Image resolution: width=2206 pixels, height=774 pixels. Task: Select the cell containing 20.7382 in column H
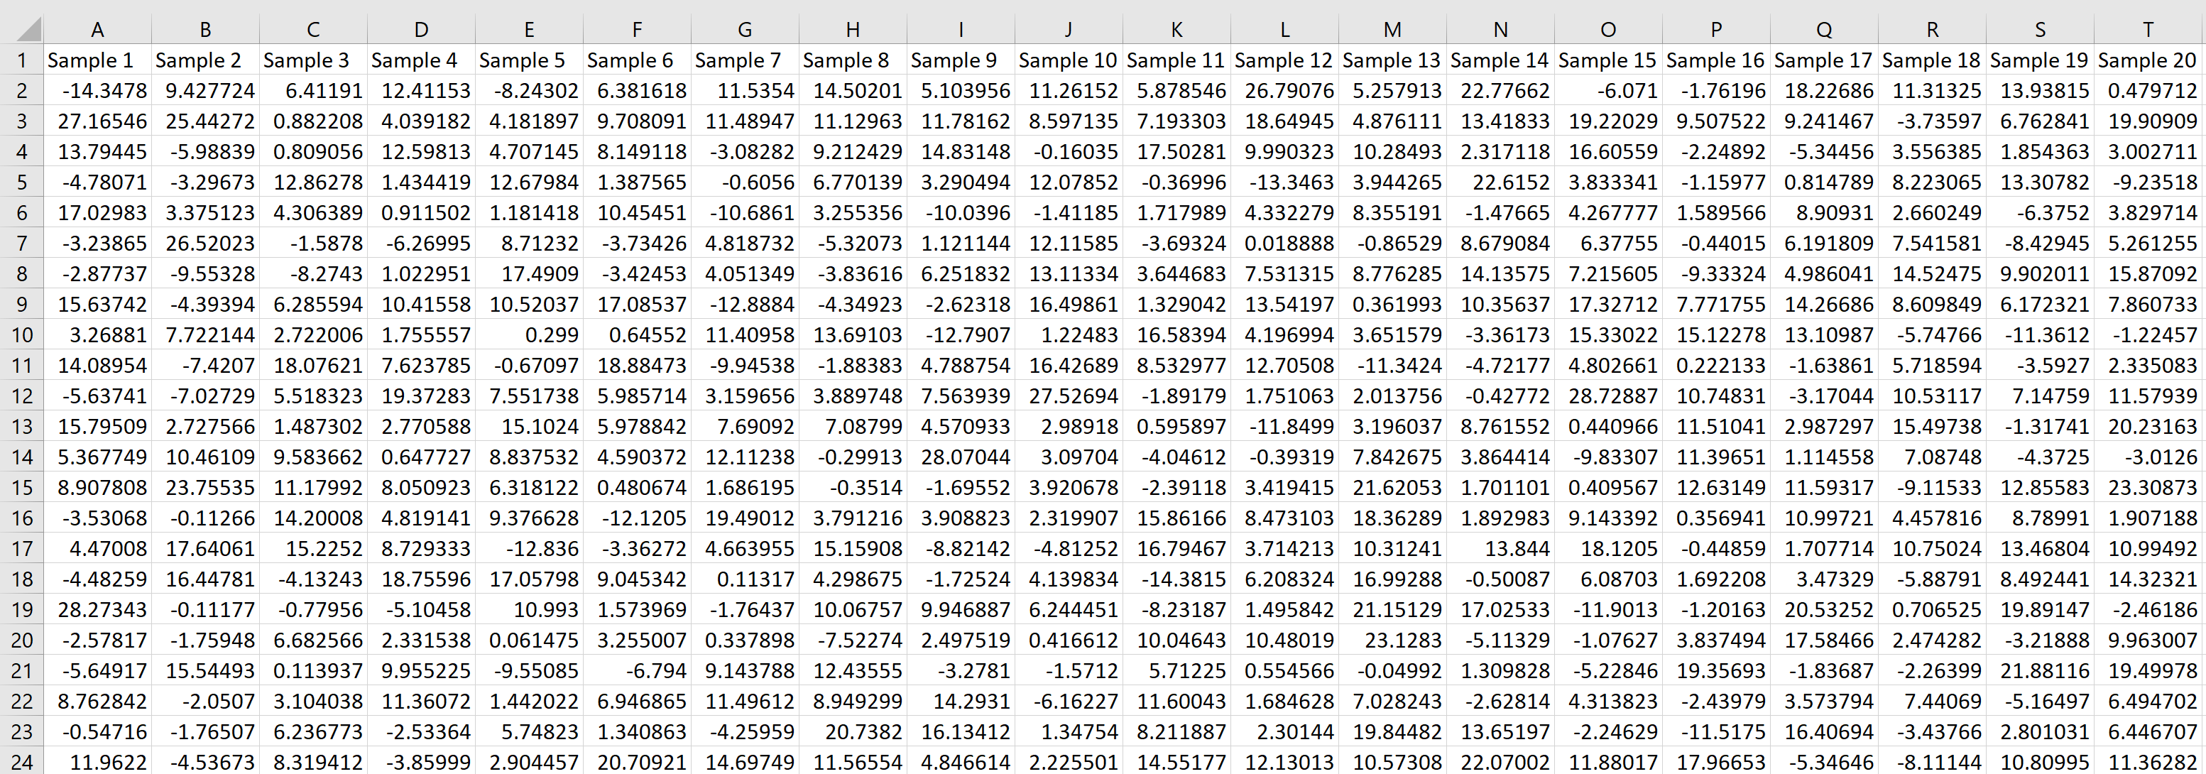(851, 731)
